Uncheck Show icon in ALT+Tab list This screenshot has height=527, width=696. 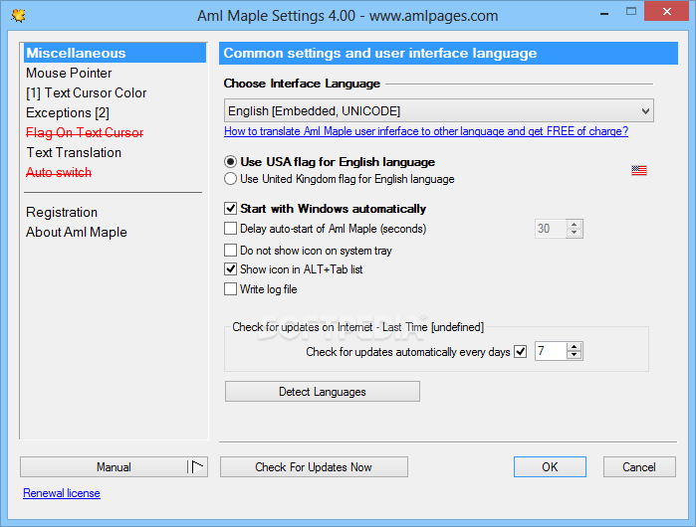230,269
